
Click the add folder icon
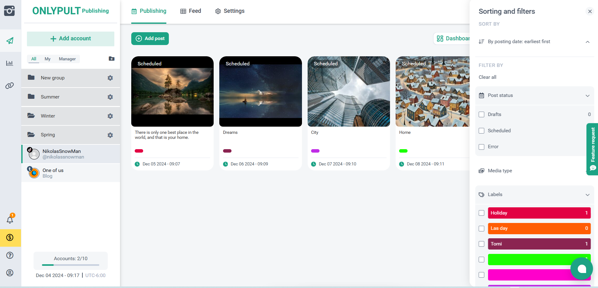pyautogui.click(x=112, y=59)
